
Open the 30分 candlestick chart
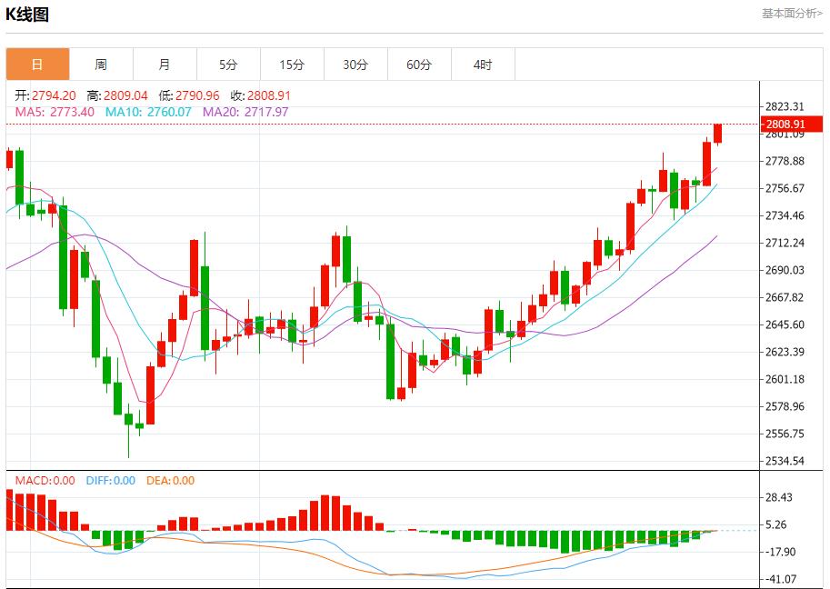[x=355, y=65]
